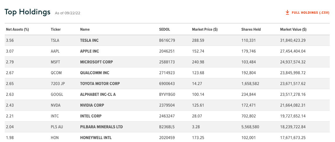335x142 pixels.
Task: Click the 7203 JP ticker cell
Action: pyautogui.click(x=58, y=84)
